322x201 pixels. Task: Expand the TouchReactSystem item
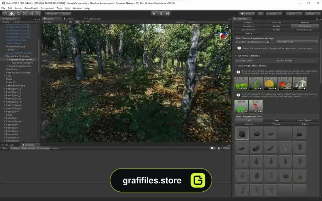(x=7, y=66)
